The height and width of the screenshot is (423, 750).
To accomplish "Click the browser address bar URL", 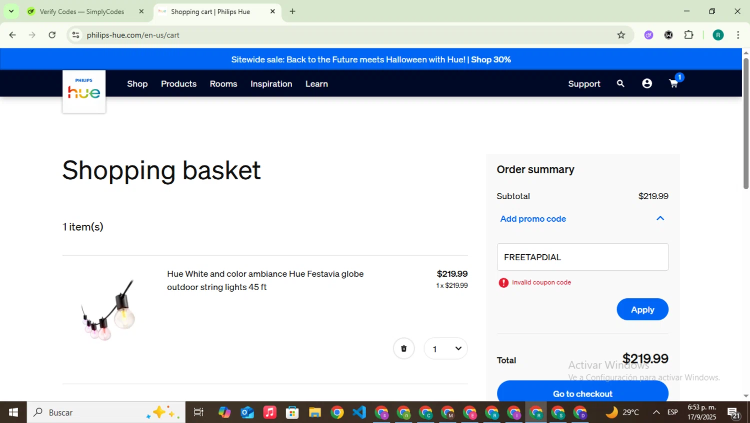I will (x=133, y=35).
